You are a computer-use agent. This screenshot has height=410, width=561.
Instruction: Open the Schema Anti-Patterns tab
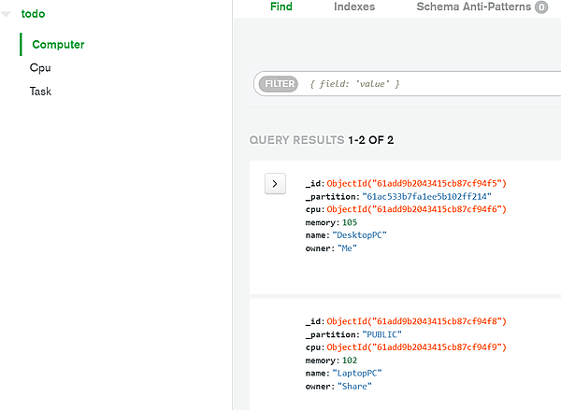click(473, 7)
